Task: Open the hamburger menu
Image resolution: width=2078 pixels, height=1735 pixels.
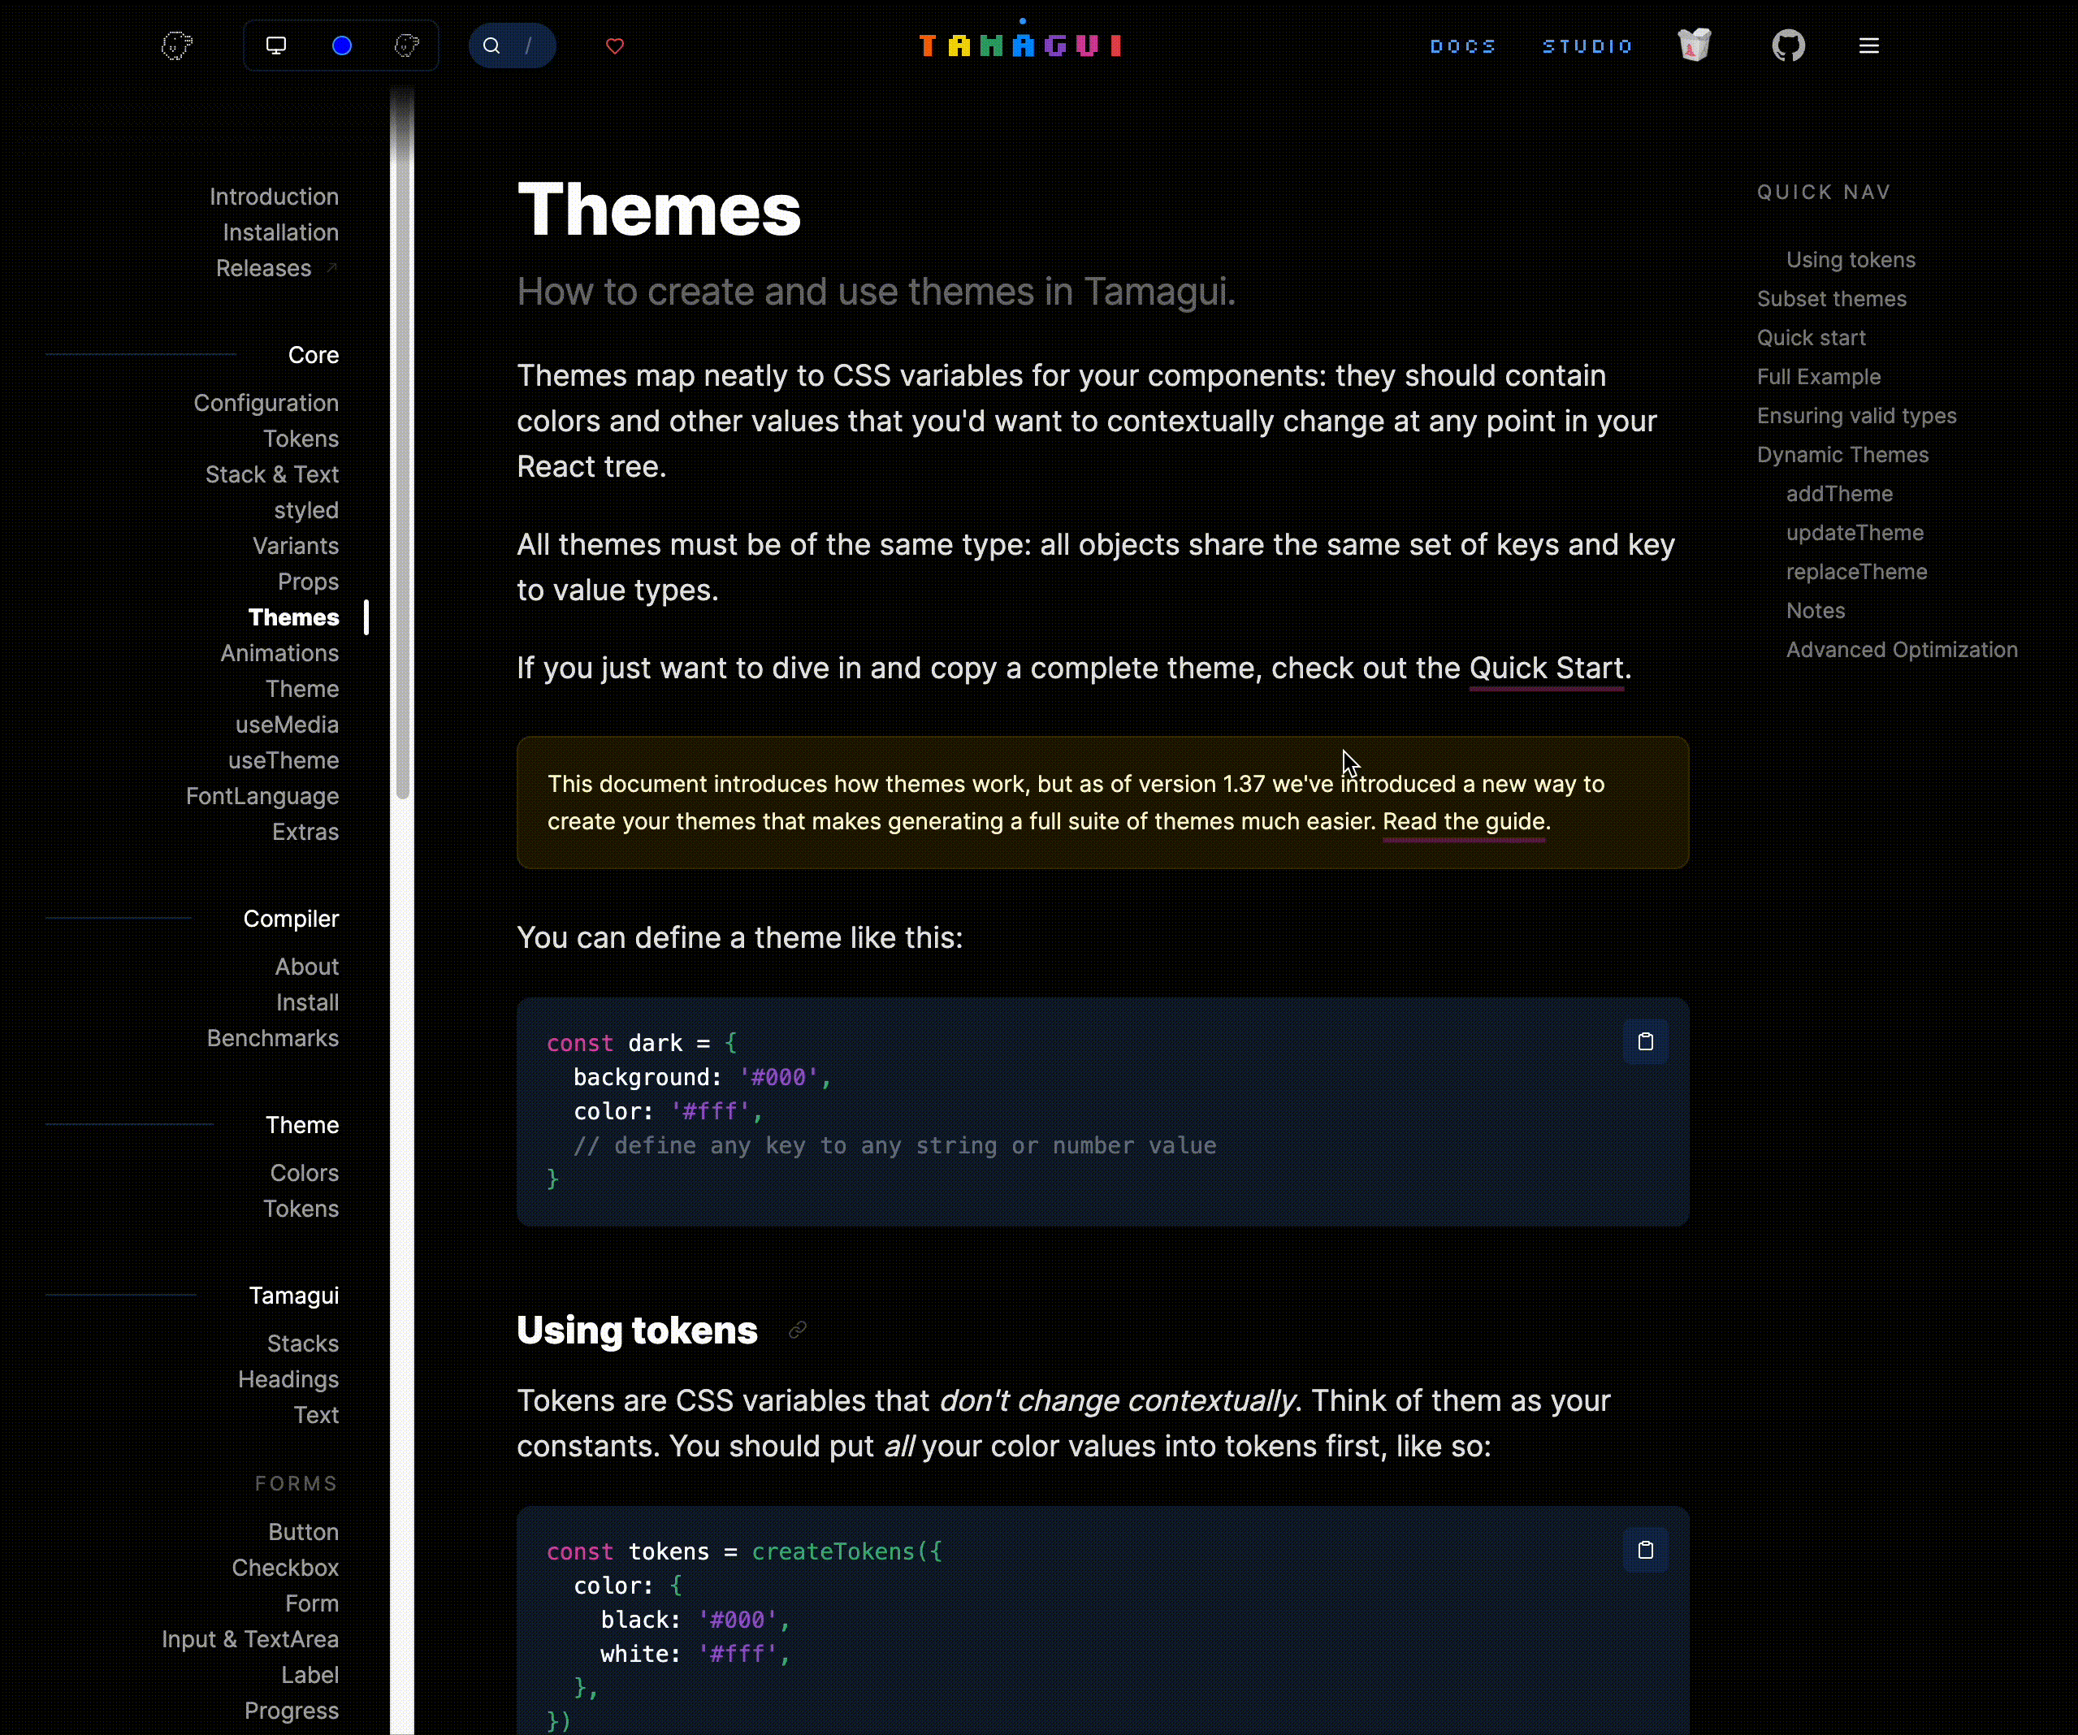Action: click(1868, 45)
